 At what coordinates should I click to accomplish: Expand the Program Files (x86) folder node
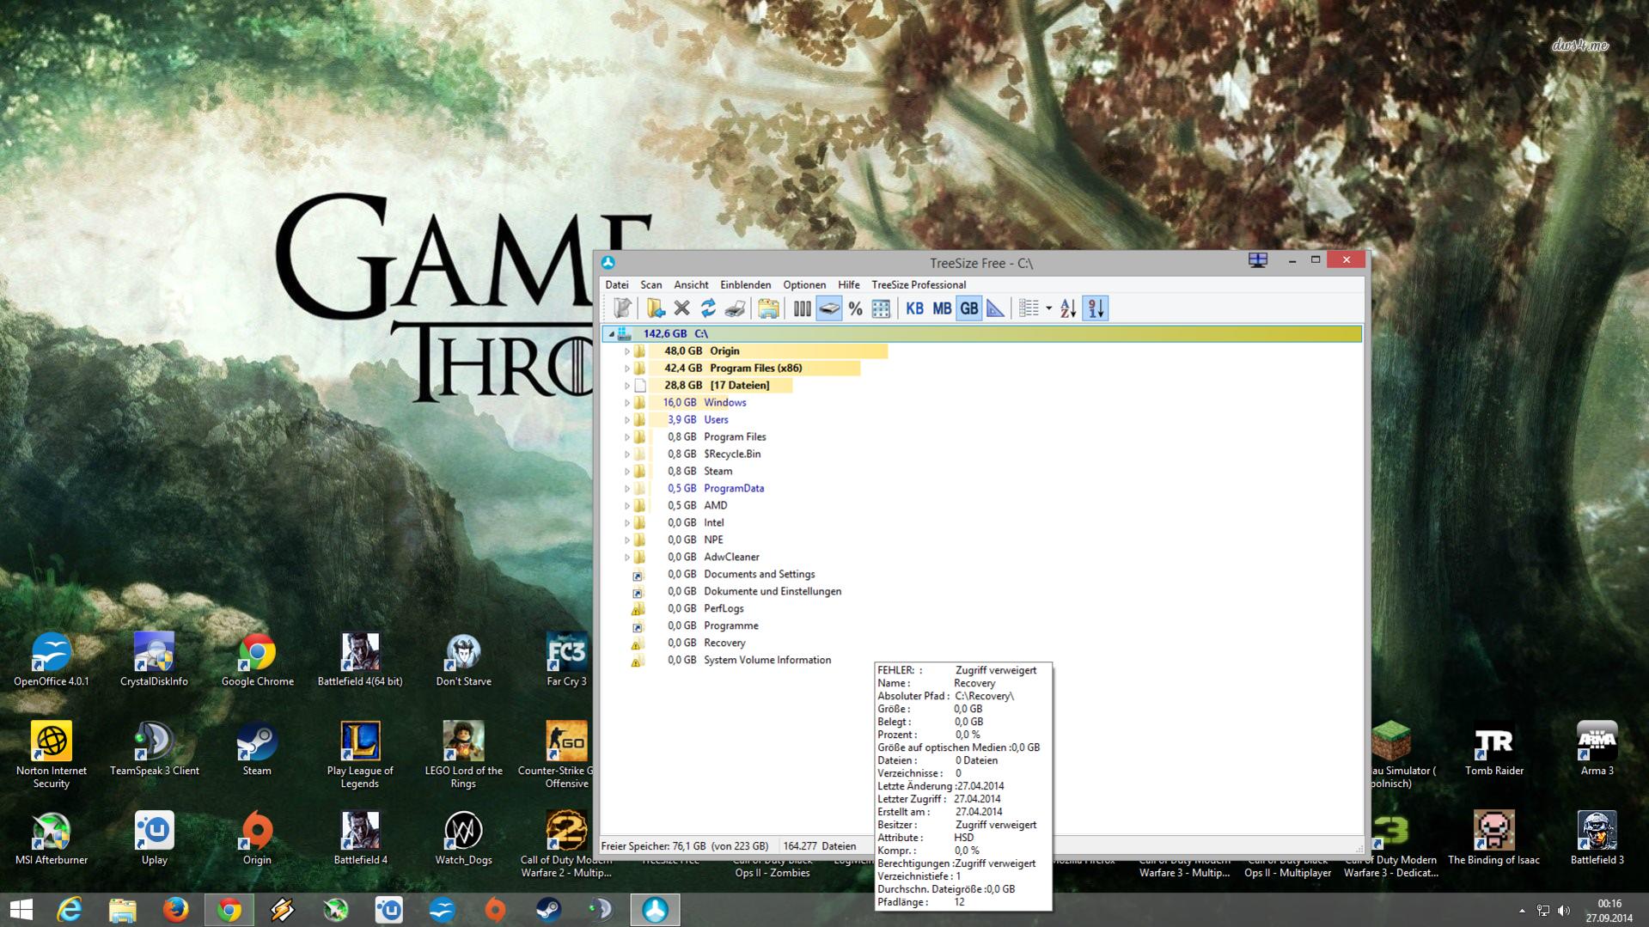pos(626,369)
